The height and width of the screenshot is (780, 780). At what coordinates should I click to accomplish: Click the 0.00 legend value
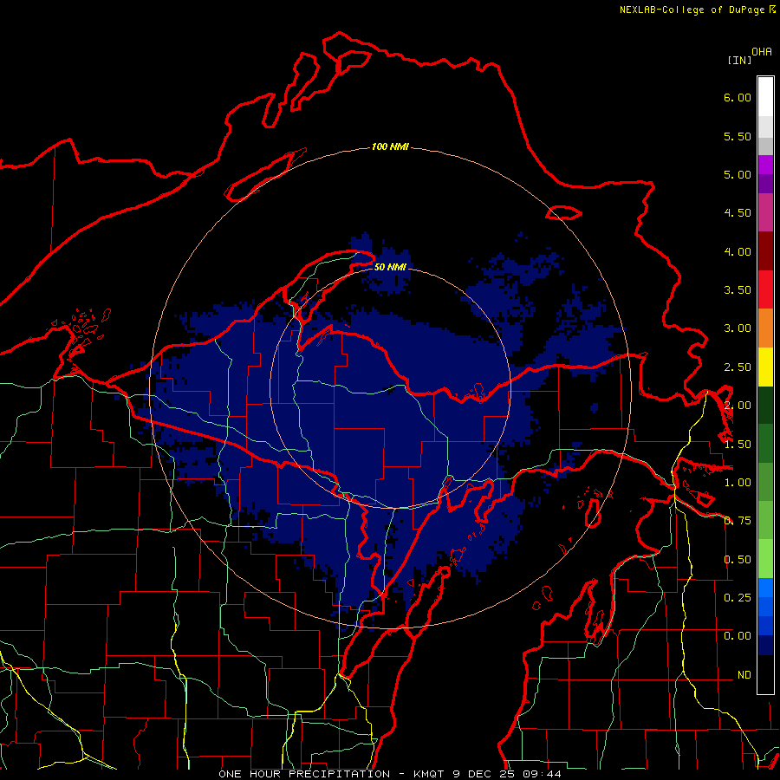coord(738,636)
